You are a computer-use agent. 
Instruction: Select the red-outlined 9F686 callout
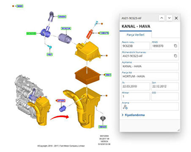point(61,101)
